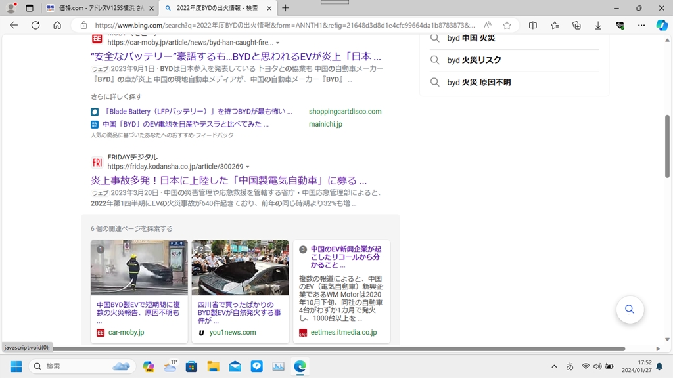Open split screen view

(x=532, y=26)
